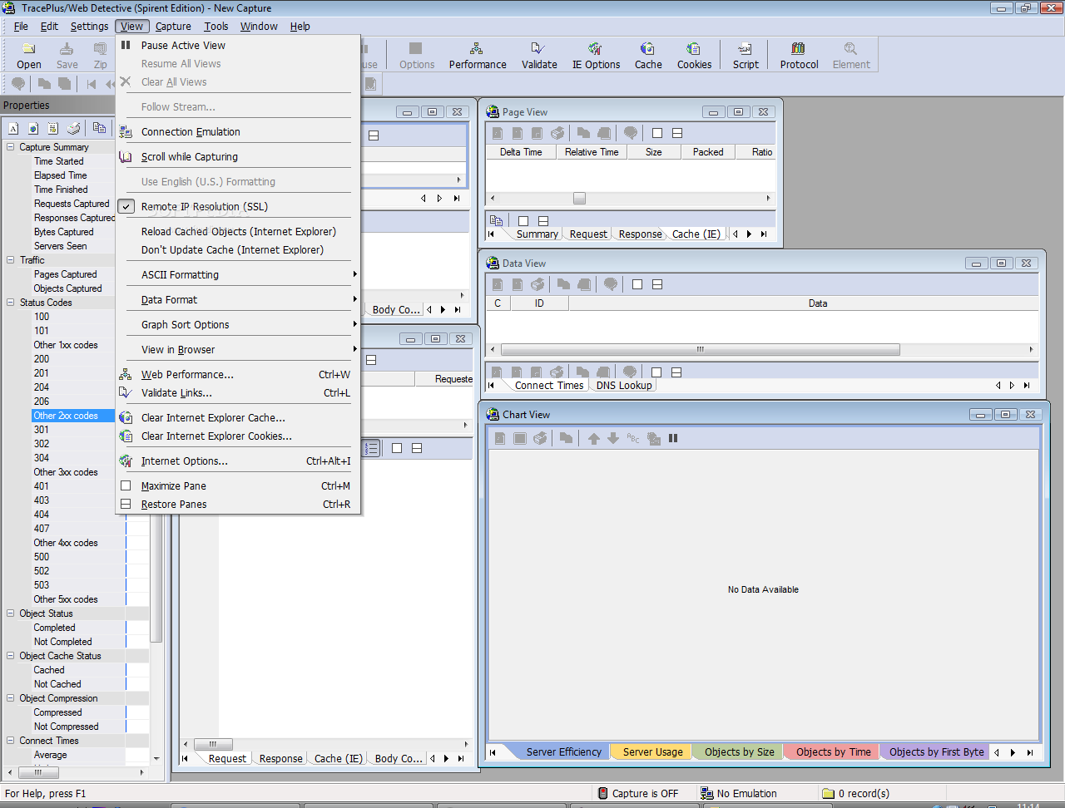Switch to Objects by Time tab

(833, 751)
